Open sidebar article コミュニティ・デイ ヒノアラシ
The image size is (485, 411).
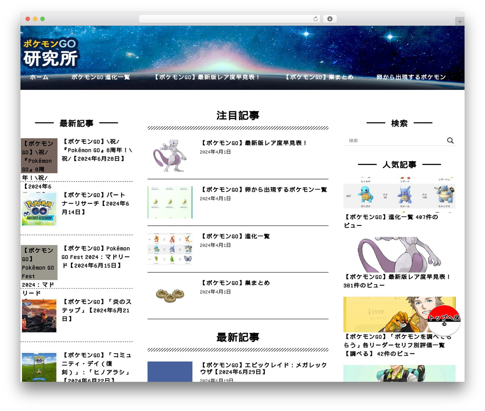(x=97, y=367)
